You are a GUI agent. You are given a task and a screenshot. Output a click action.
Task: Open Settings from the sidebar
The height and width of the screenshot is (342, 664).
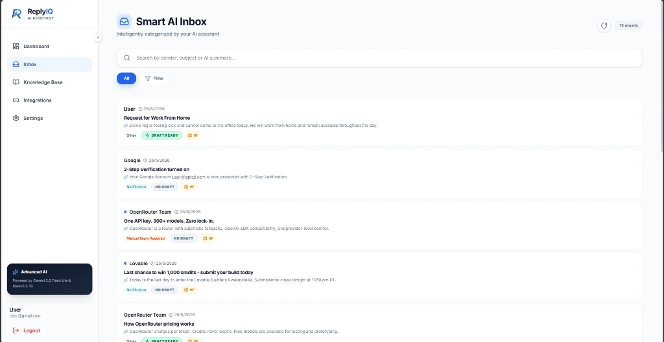(x=49, y=118)
